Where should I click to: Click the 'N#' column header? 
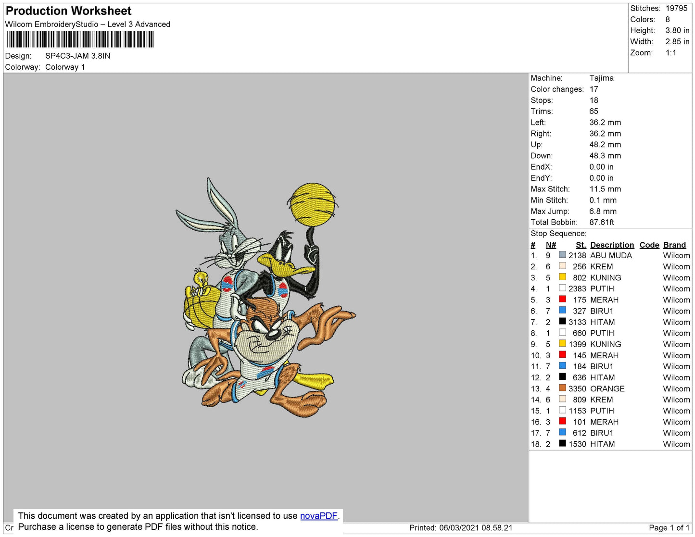[551, 245]
